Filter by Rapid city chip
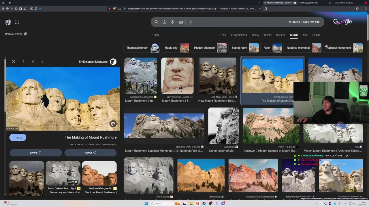 point(176,48)
